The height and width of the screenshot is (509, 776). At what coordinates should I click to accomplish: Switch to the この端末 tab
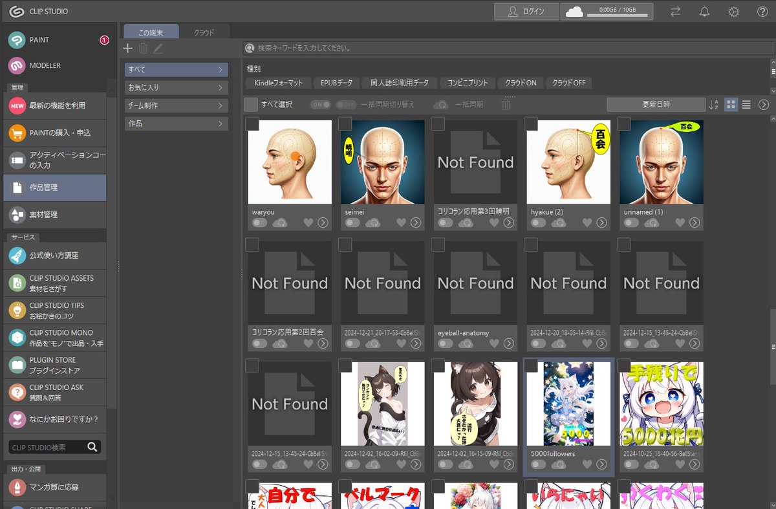click(150, 32)
